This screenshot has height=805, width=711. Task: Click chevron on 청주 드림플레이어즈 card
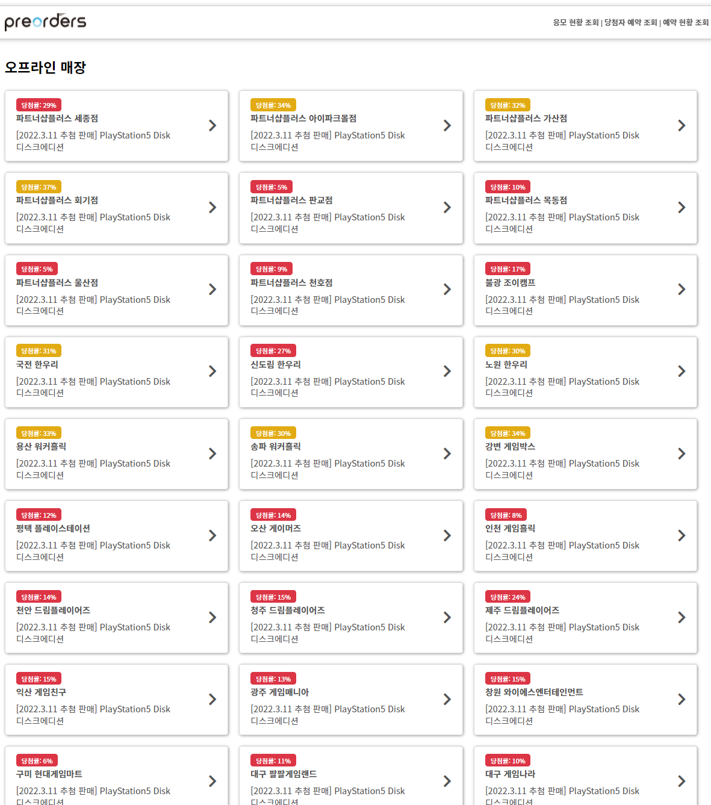tap(447, 617)
